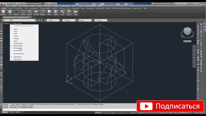Open the Справка menu in menu bar
The image size is (206, 116).
click(80, 6)
